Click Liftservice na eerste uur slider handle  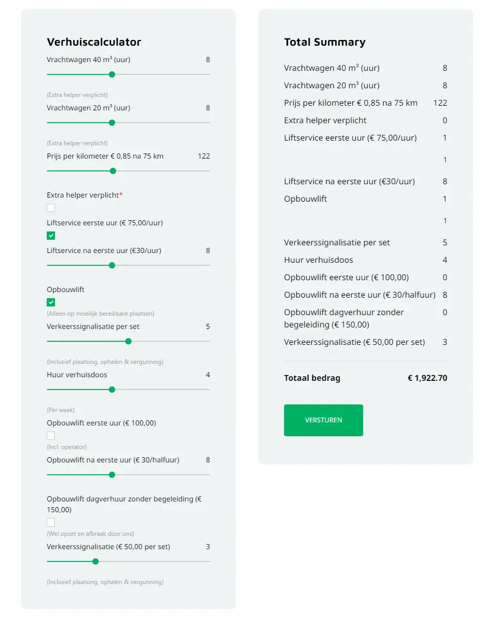click(112, 265)
